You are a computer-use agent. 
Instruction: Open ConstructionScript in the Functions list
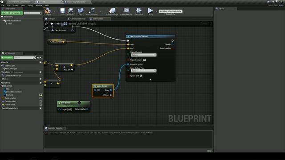(x=12, y=76)
